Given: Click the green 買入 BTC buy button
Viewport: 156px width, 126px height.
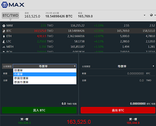Looking at the screenshot, I should (x=39, y=110).
